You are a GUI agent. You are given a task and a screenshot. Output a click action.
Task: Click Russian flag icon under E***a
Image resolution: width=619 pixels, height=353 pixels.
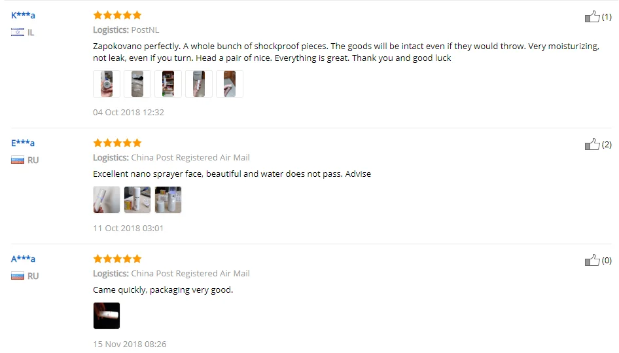pyautogui.click(x=18, y=160)
